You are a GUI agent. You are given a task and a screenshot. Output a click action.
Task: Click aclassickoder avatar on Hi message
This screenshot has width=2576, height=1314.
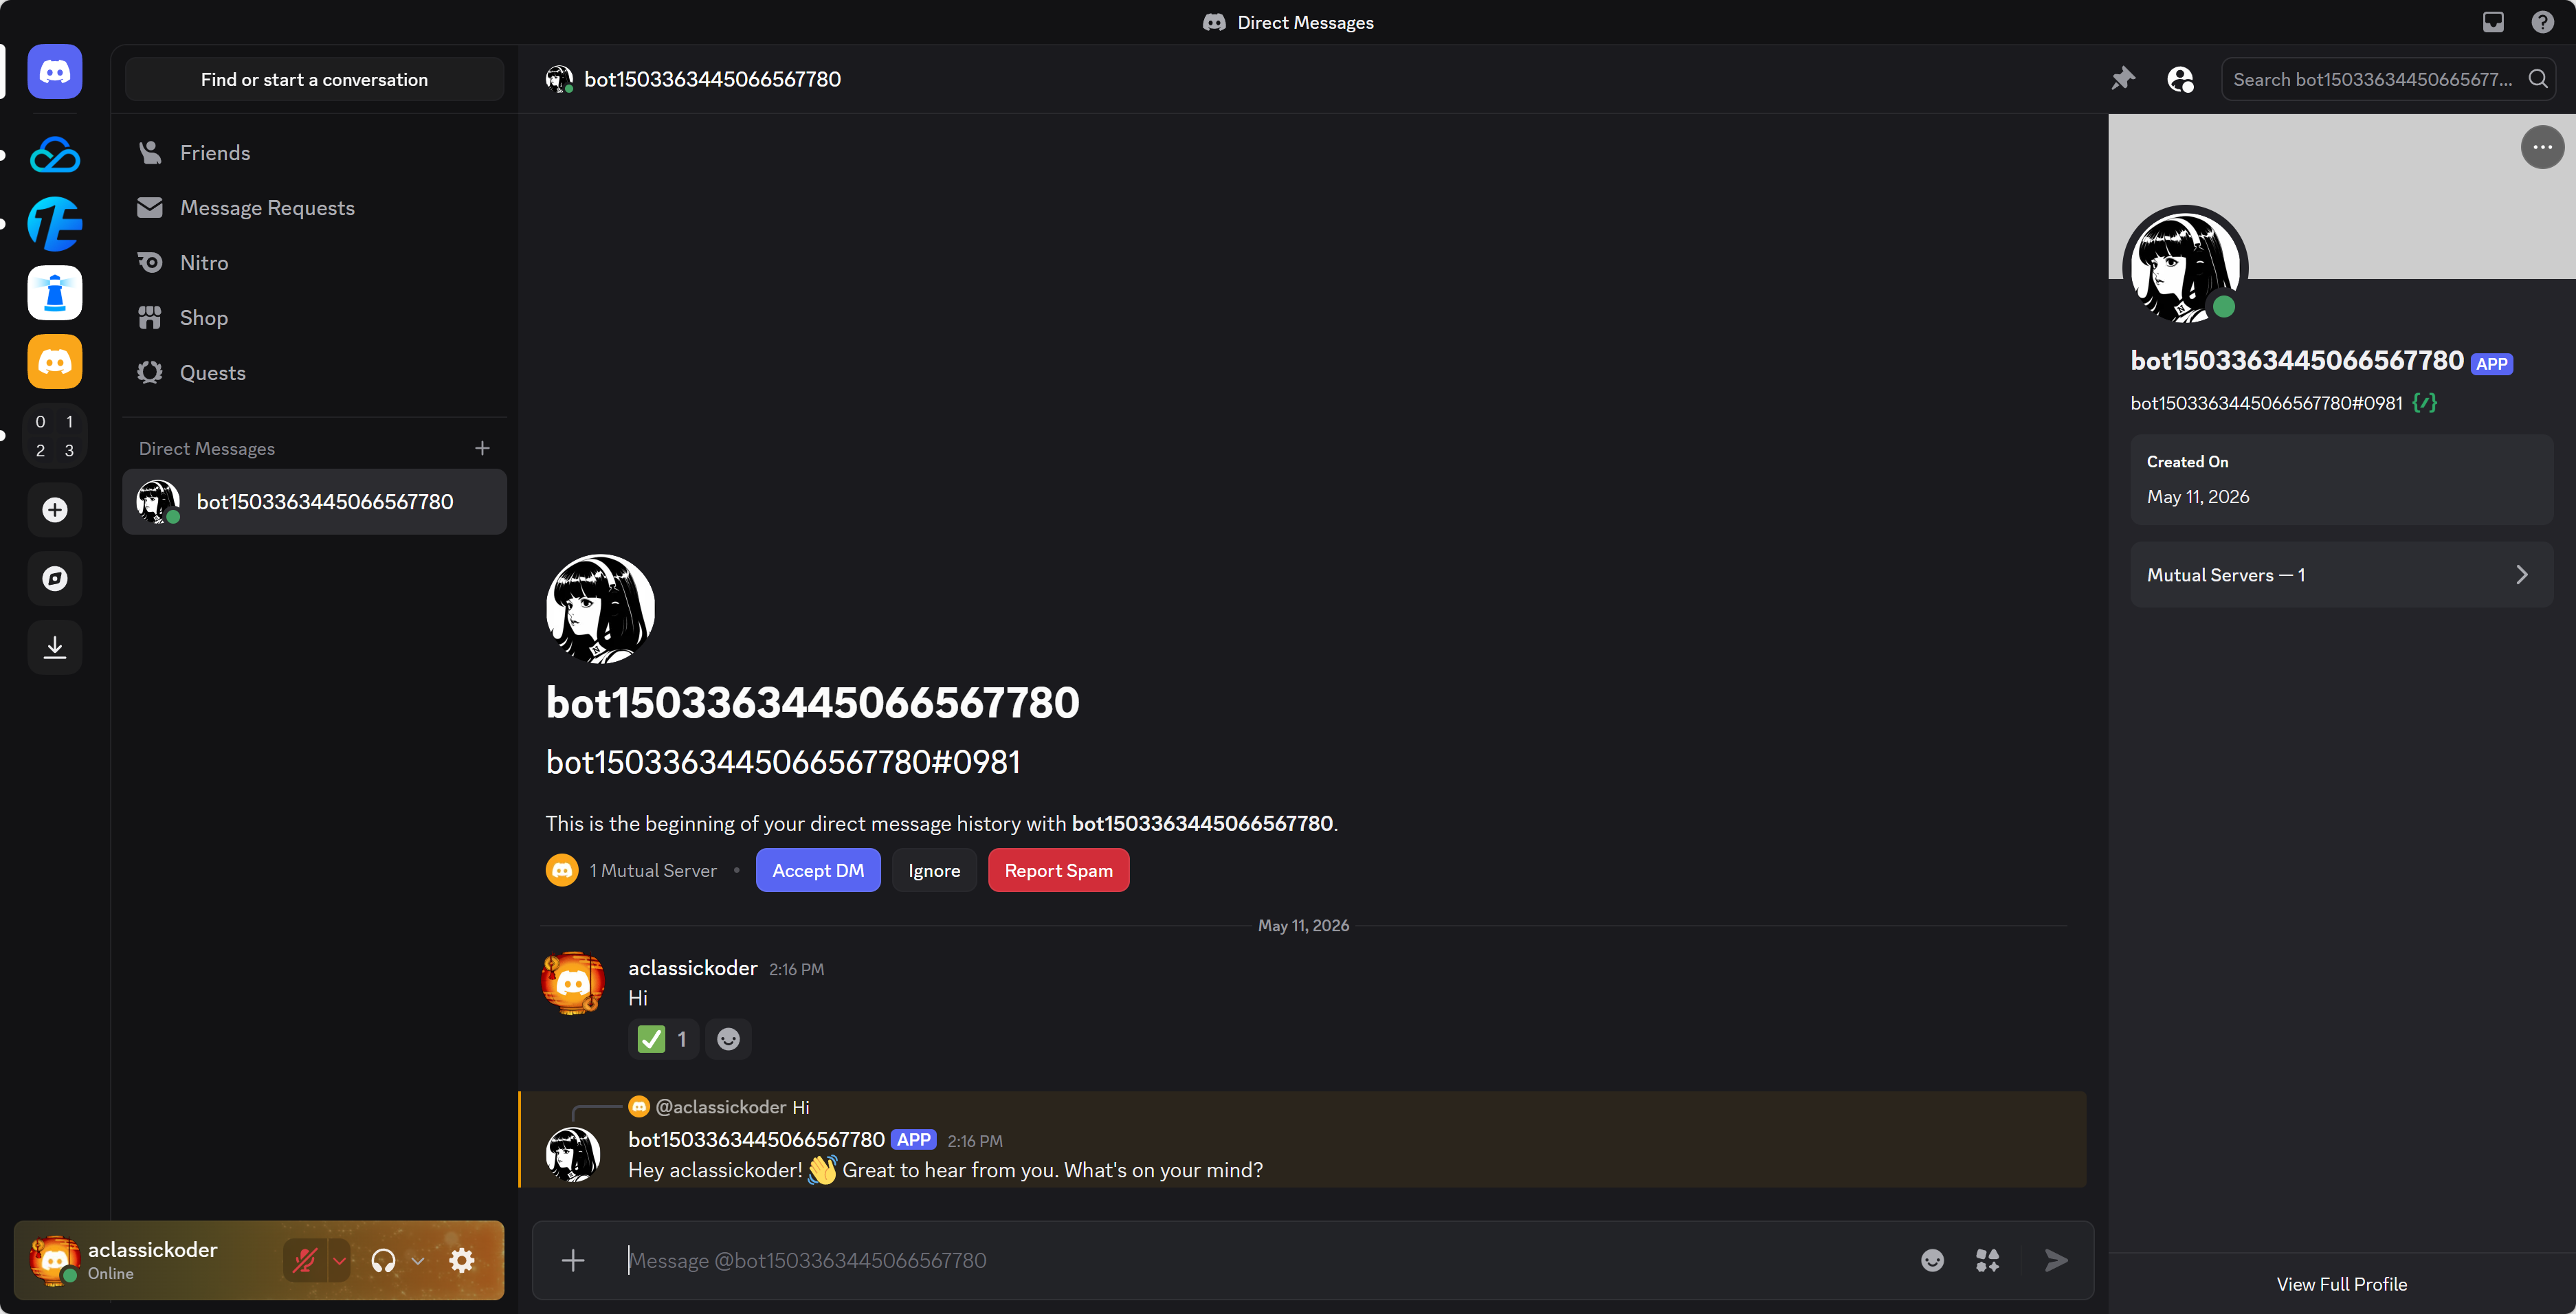(x=573, y=984)
